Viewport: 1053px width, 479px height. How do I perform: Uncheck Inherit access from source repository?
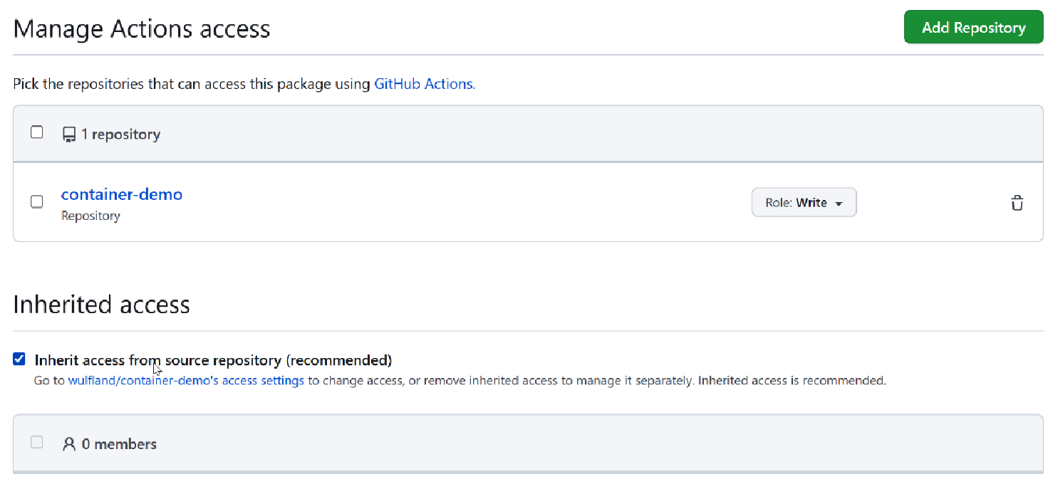click(19, 359)
